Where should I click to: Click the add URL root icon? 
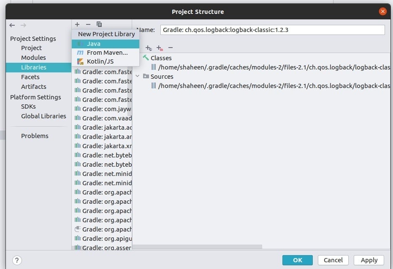click(x=149, y=48)
